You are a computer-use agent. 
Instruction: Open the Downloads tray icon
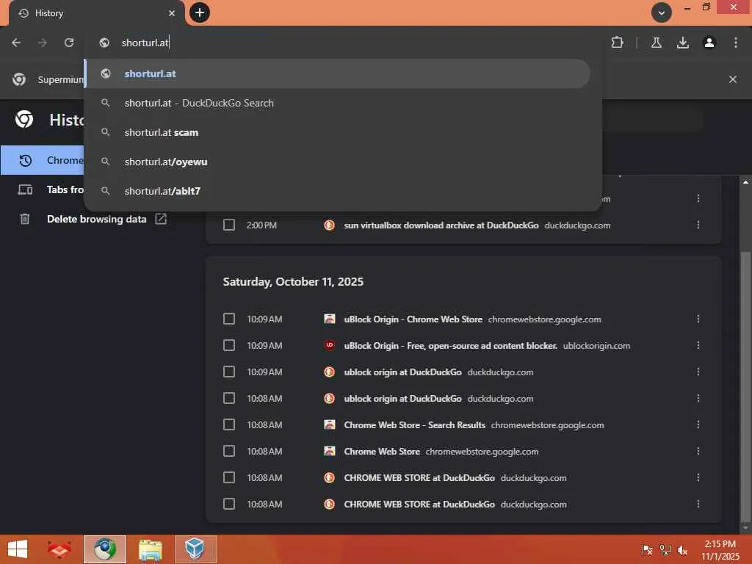click(x=683, y=43)
